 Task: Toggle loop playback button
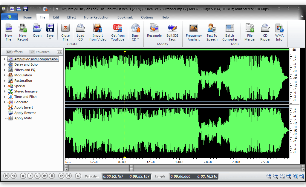click(x=37, y=176)
